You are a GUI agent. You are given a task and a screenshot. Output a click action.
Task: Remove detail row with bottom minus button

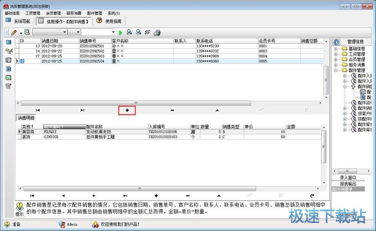coord(188,196)
